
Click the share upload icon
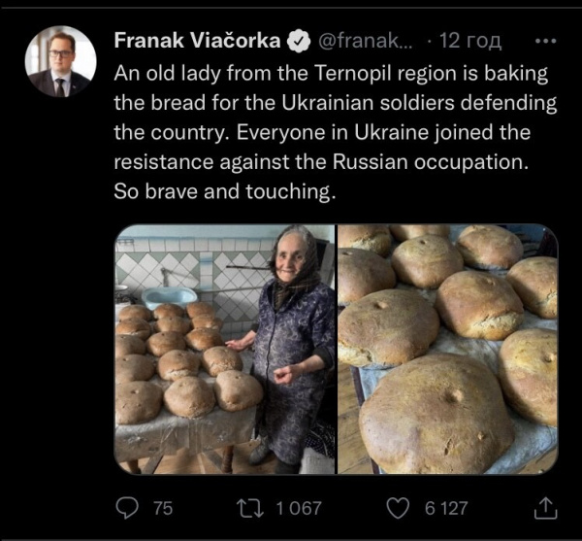click(x=546, y=507)
